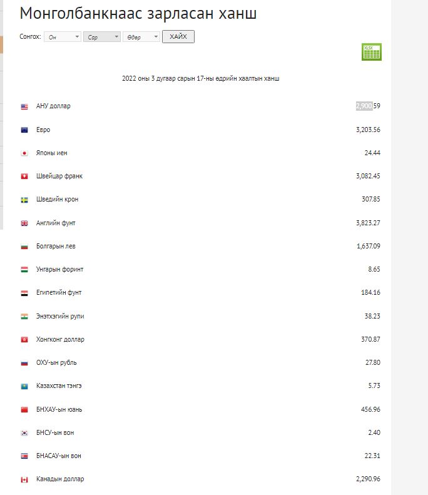The image size is (428, 495).
Task: Click the Canadian flag icon
Action: 24,479
